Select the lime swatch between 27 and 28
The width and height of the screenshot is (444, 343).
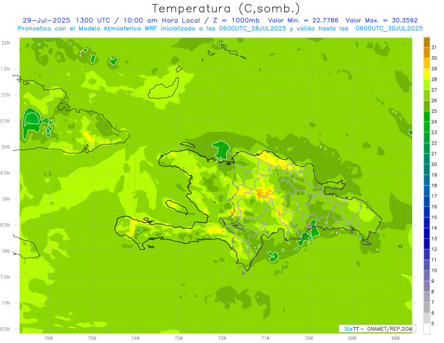[427, 85]
